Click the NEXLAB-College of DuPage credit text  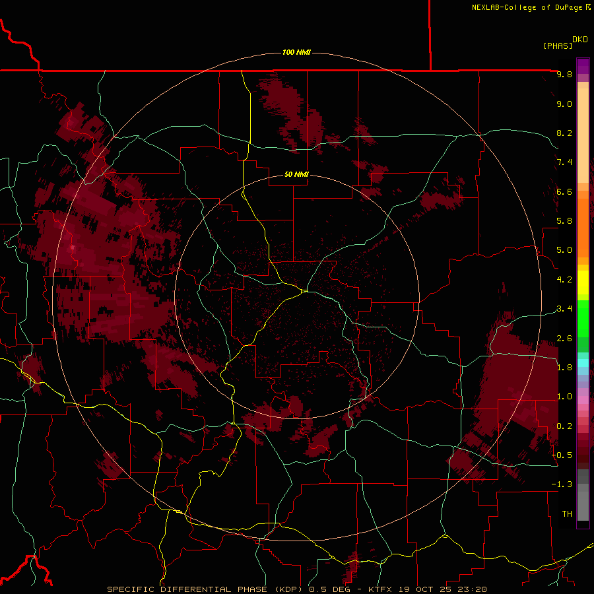pyautogui.click(x=528, y=7)
